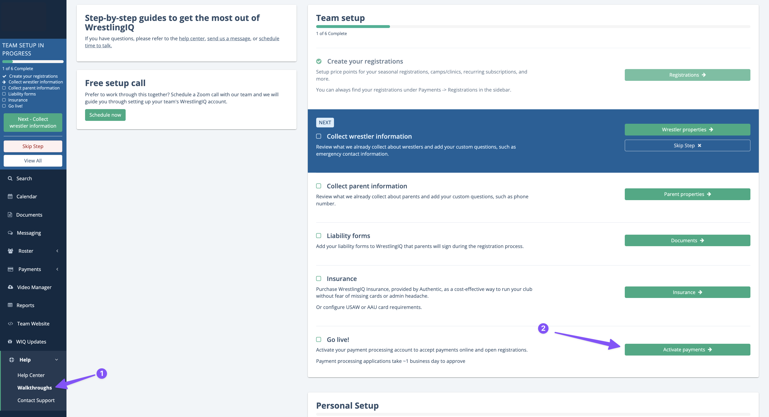
Task: Click the '1 of 6 Complete' sidebar text
Action: coord(18,69)
